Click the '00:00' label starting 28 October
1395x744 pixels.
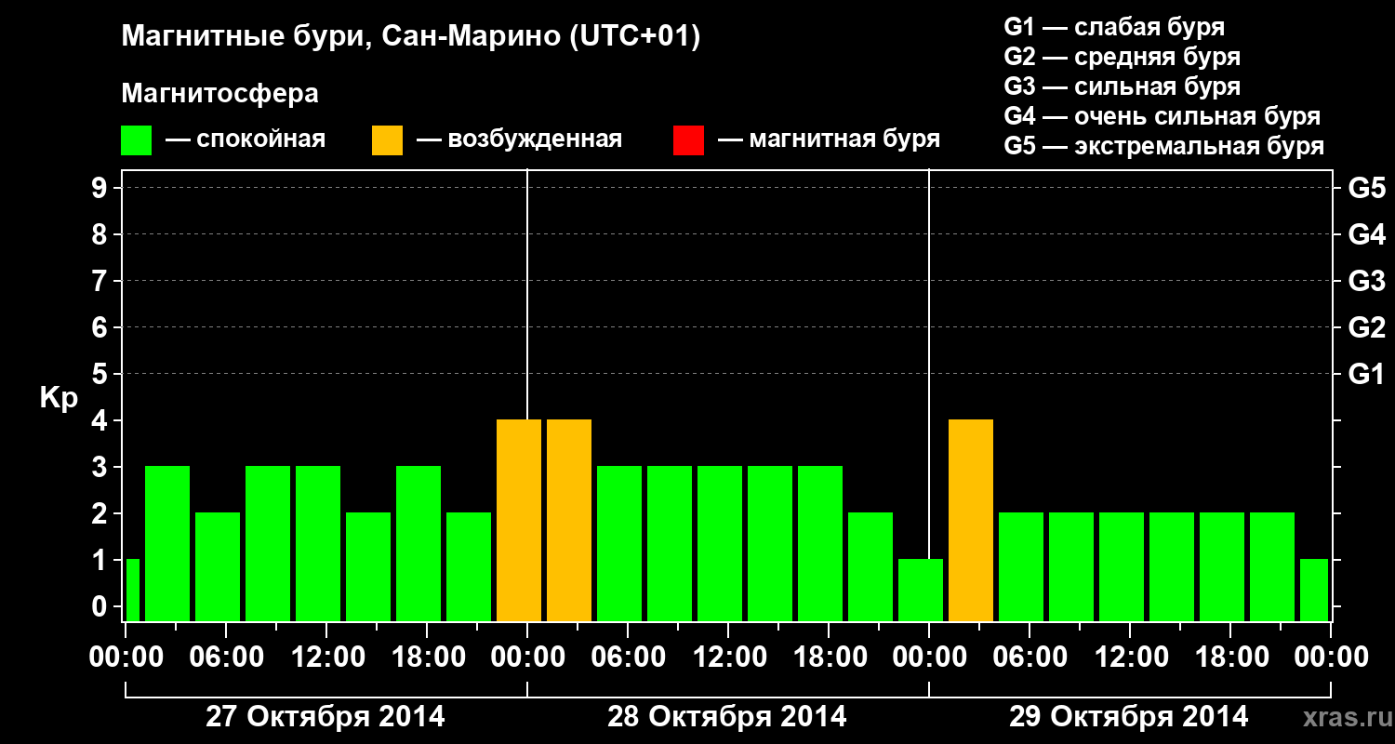[x=527, y=657]
